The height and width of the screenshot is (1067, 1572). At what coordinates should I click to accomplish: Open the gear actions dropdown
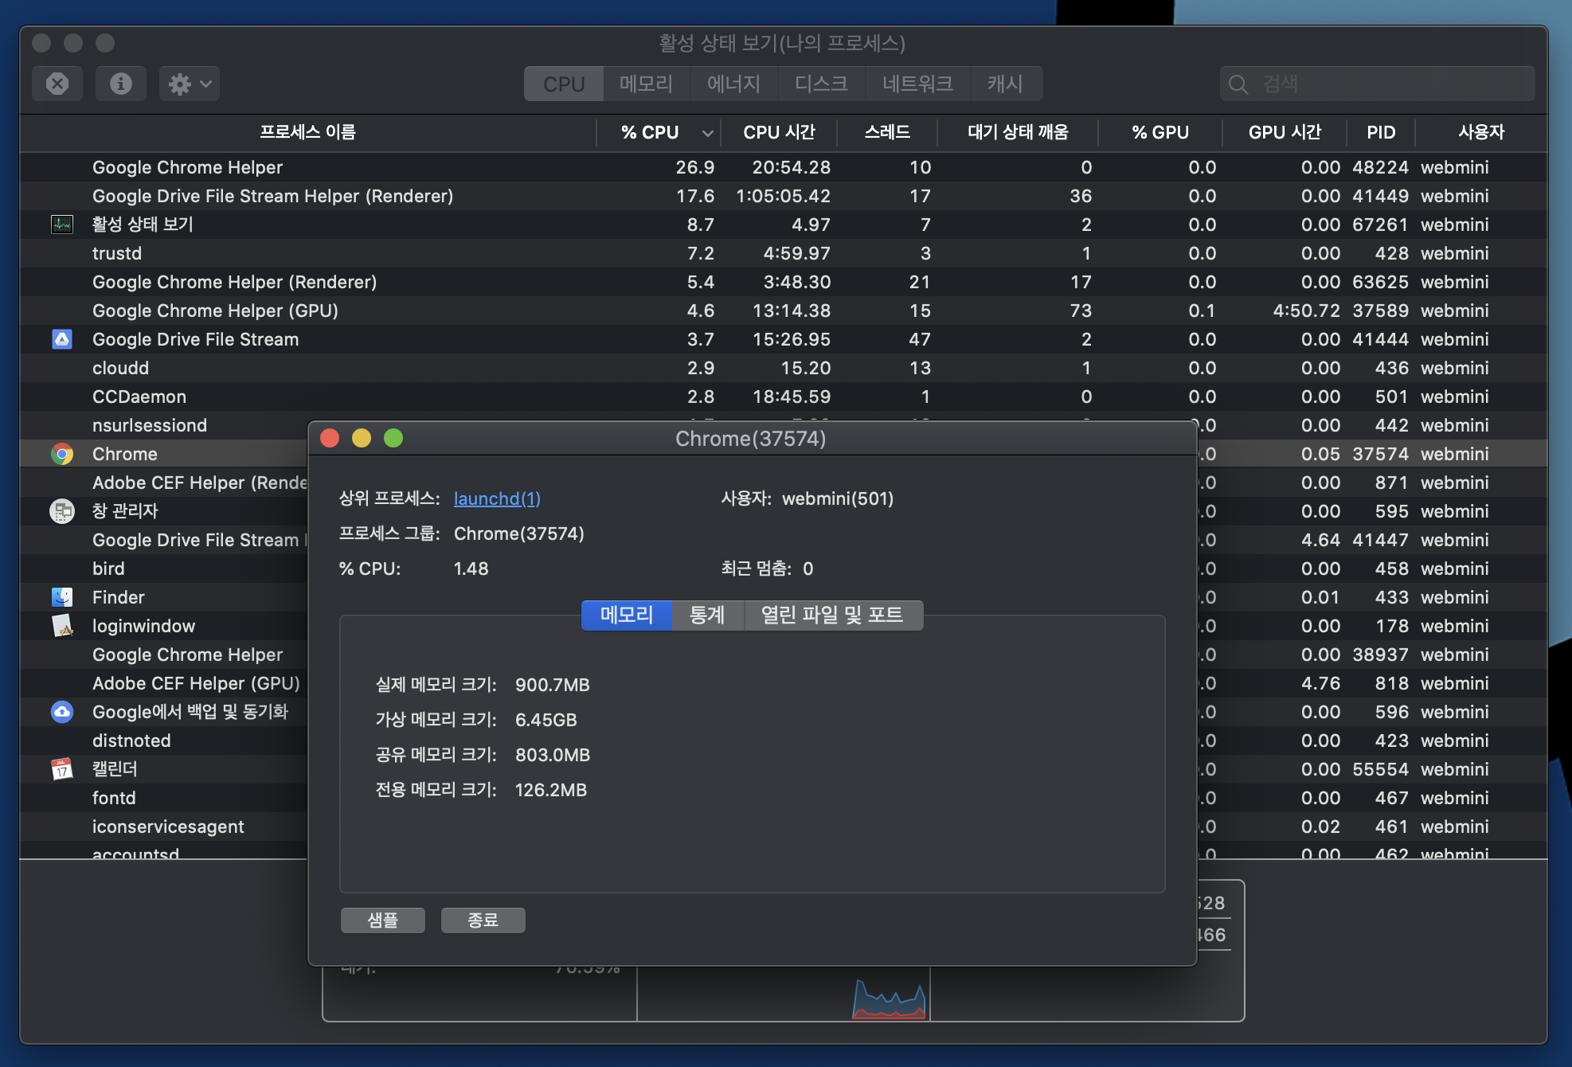(189, 84)
